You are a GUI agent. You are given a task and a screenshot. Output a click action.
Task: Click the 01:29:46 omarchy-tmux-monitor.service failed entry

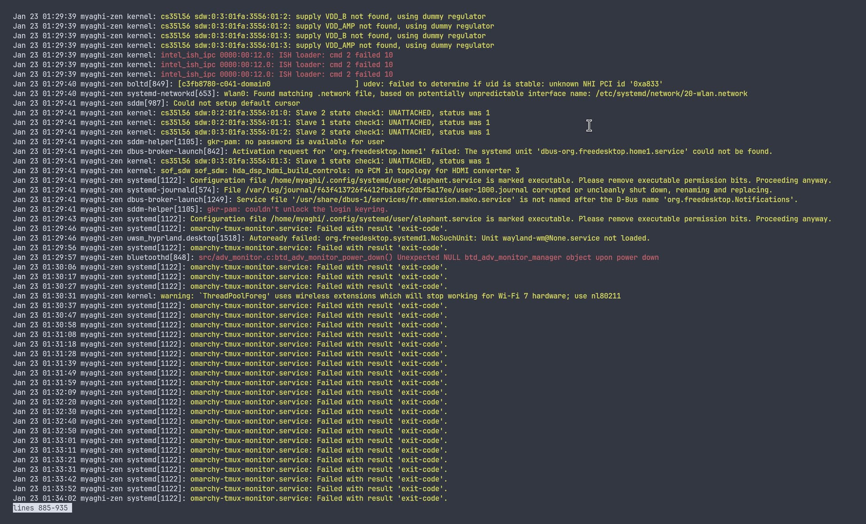point(318,228)
